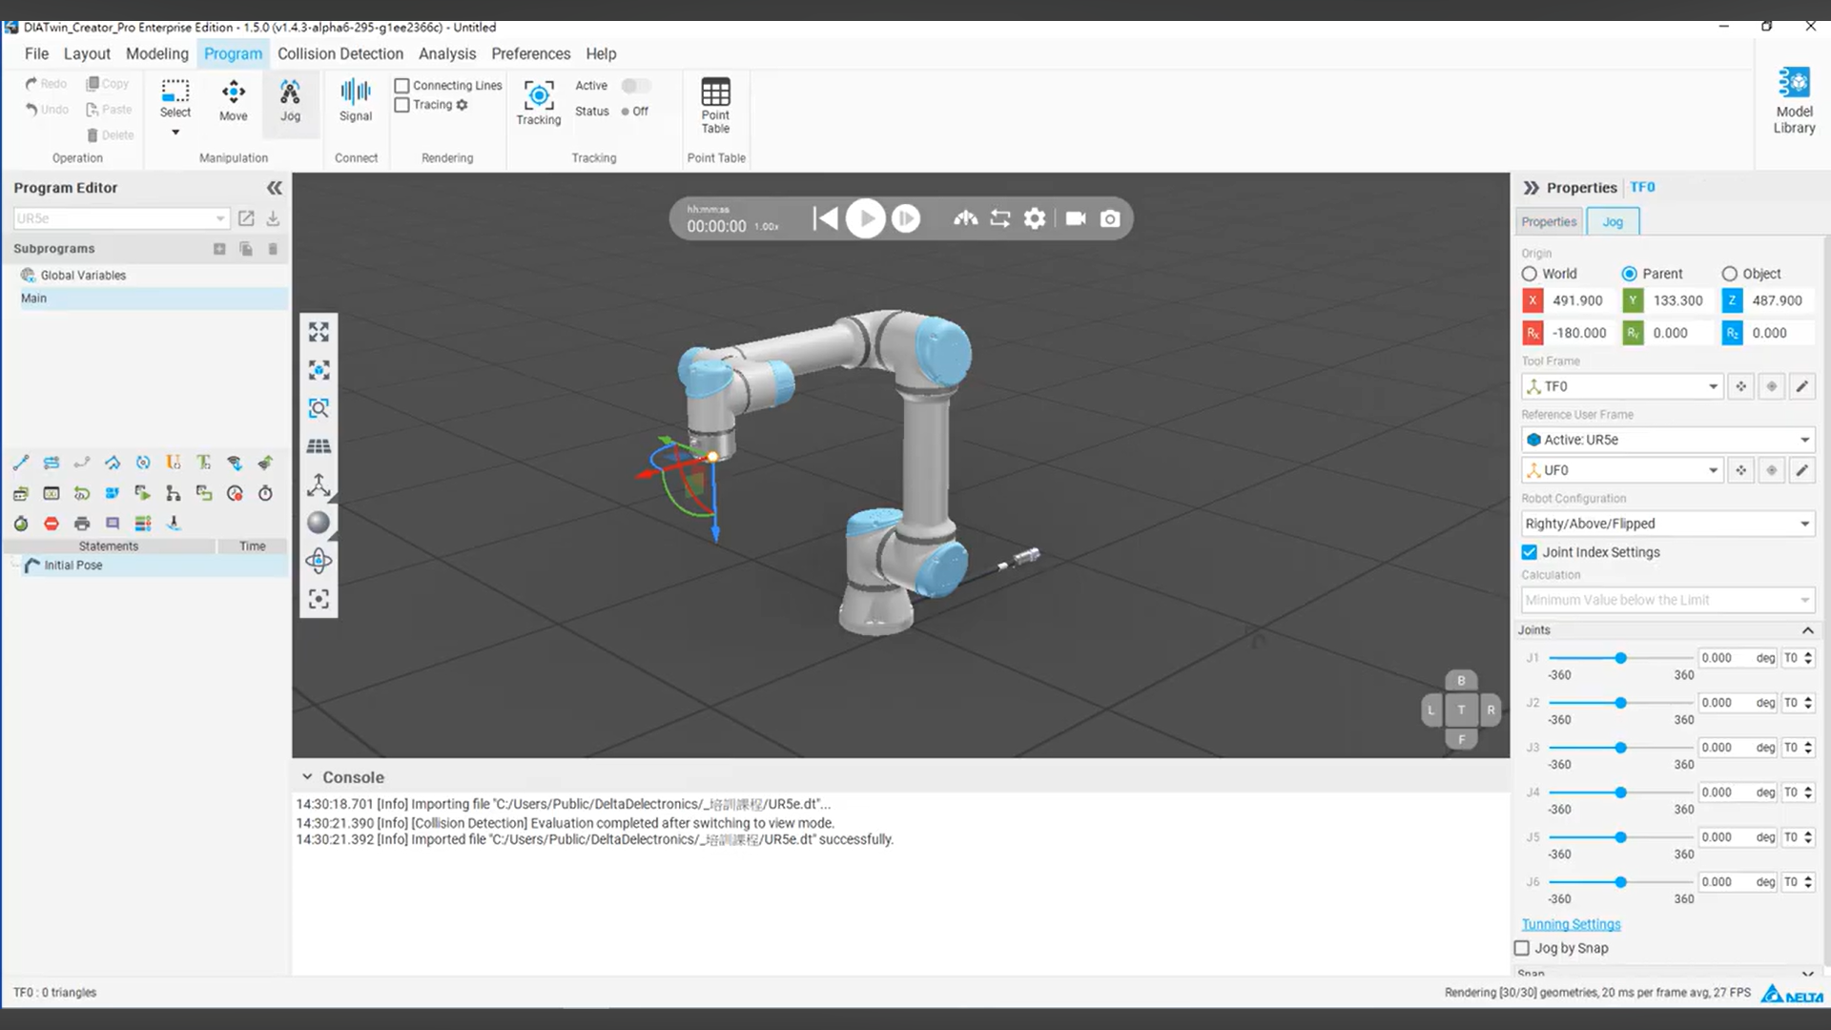Screen dimensions: 1831x1030
Task: Open the Analysis tab
Action: [447, 53]
